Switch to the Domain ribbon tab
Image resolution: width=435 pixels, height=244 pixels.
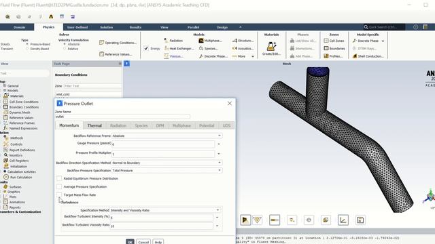20,27
